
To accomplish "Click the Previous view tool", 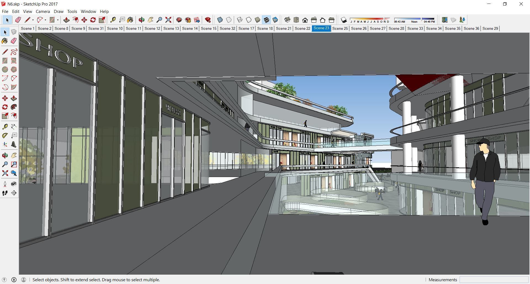I will pos(14,173).
